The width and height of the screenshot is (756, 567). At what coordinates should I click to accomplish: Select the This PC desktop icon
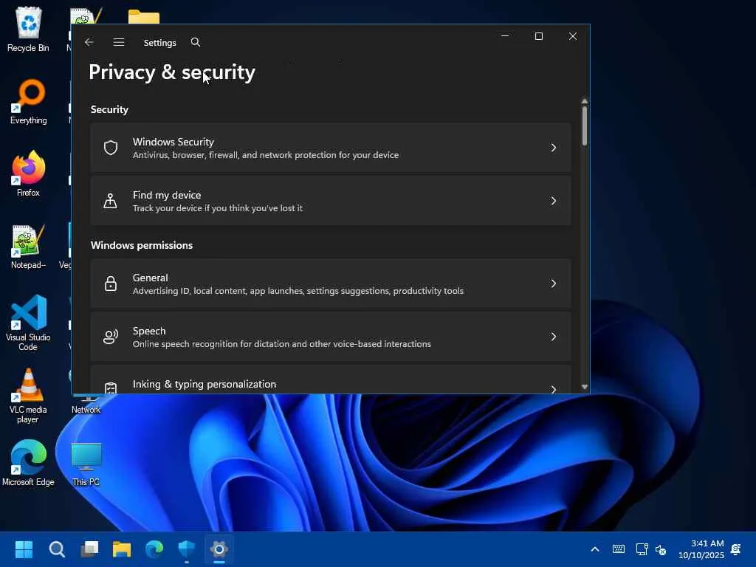point(86,464)
